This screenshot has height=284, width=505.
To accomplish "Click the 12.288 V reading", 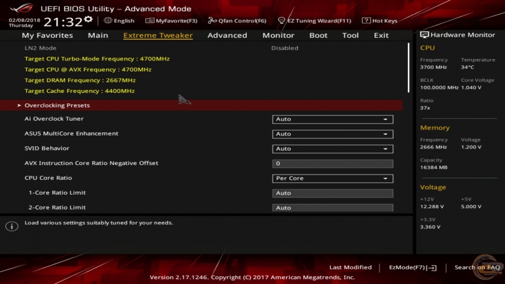I will (x=432, y=206).
